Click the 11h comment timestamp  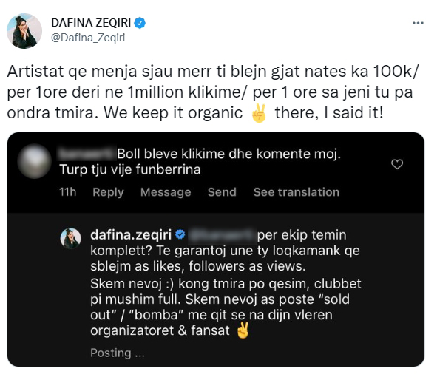pyautogui.click(x=68, y=192)
